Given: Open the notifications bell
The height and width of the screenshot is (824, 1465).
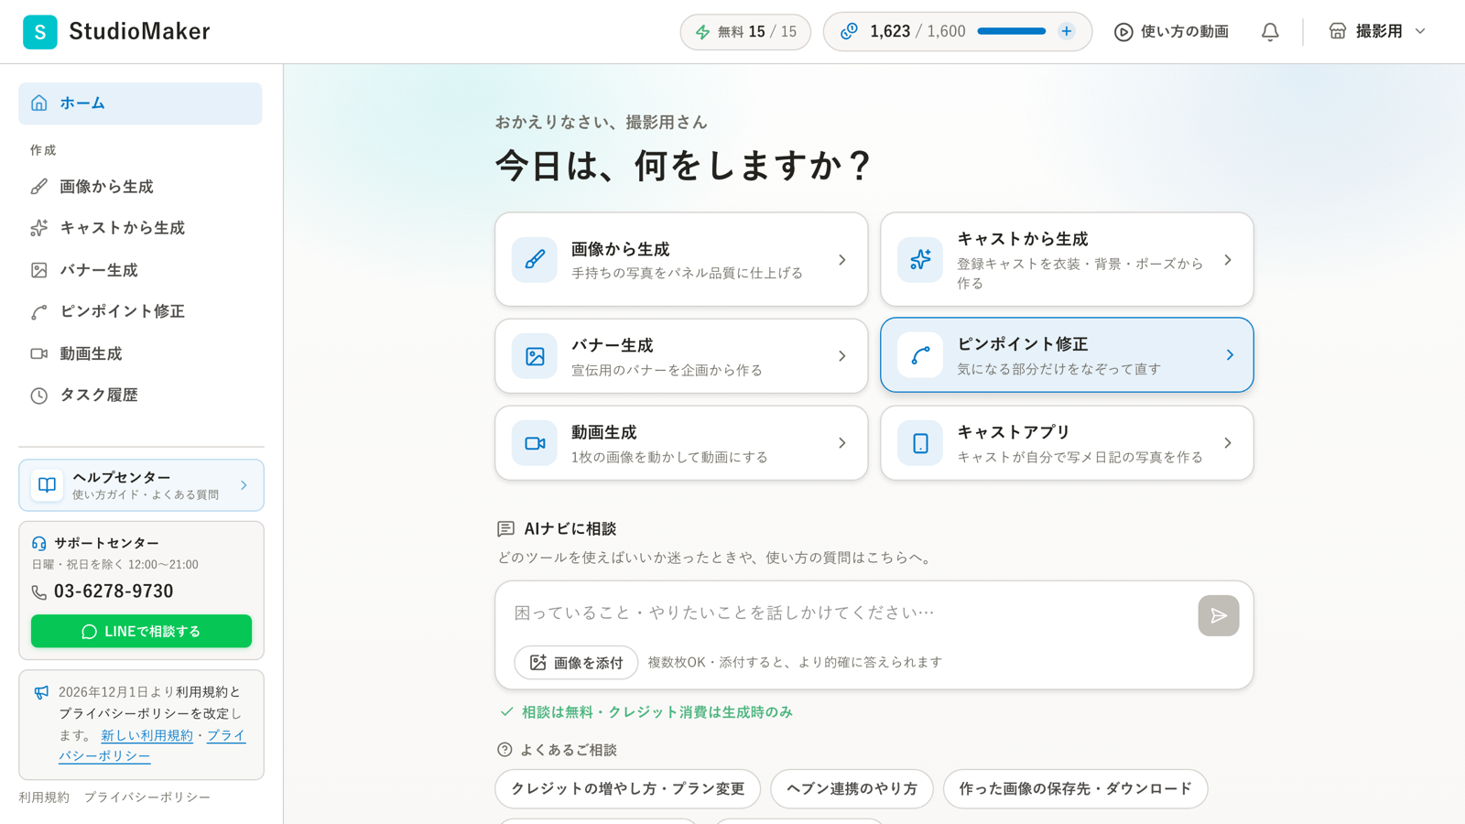Looking at the screenshot, I should tap(1270, 32).
